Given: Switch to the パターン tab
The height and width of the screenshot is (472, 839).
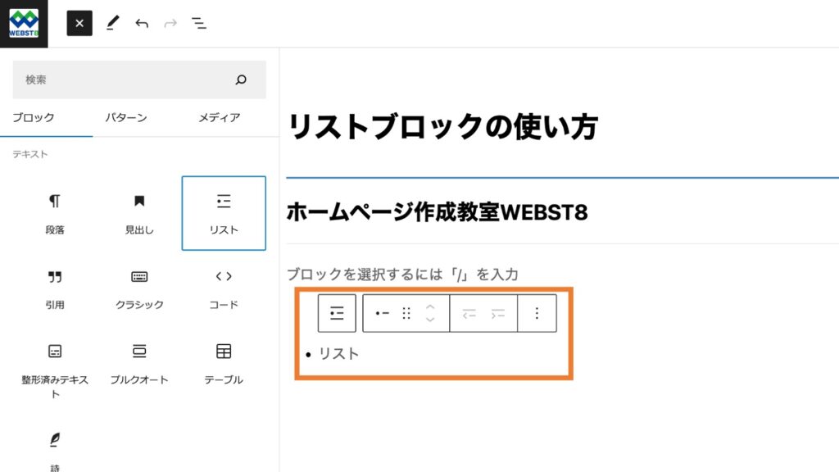Looking at the screenshot, I should [126, 117].
